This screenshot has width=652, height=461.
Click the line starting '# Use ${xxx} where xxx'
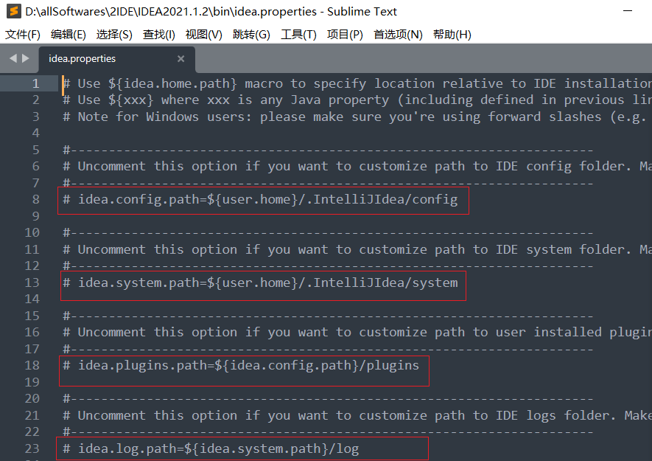coord(357,100)
